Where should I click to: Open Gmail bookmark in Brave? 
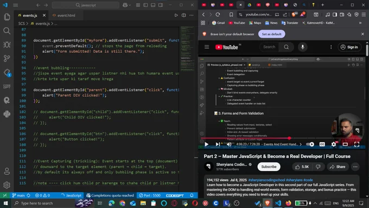(x=218, y=23)
